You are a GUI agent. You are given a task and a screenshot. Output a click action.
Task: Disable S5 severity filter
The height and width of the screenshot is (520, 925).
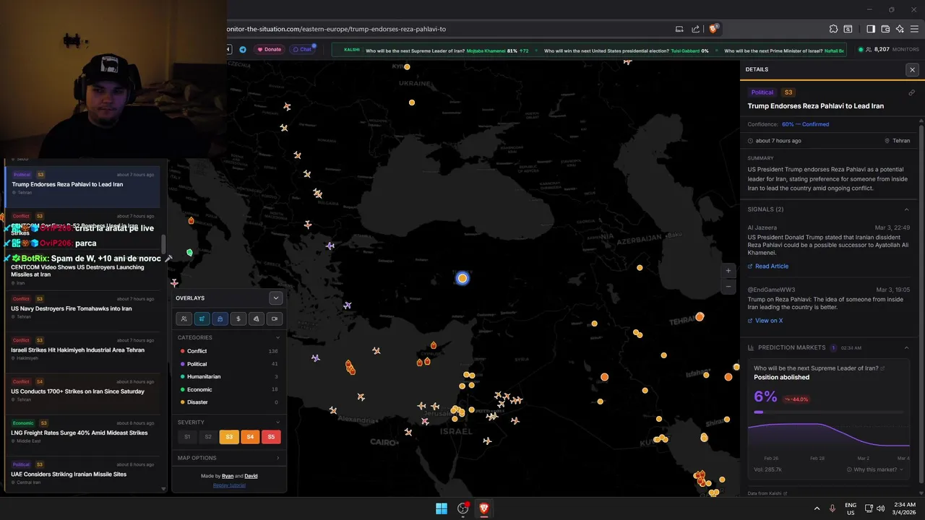pyautogui.click(x=271, y=437)
